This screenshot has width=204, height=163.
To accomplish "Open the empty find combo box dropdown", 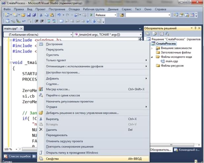I will click(169, 15).
